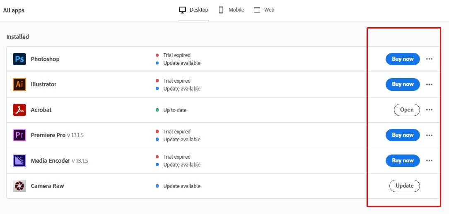Open more options for Media Encoder
This screenshot has width=449, height=214.
tap(429, 161)
